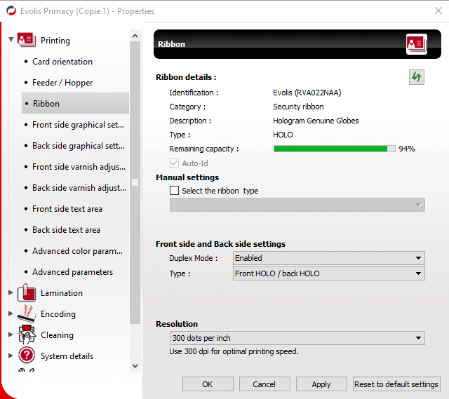Select the System details category label
This screenshot has width=449, height=399.
(67, 356)
